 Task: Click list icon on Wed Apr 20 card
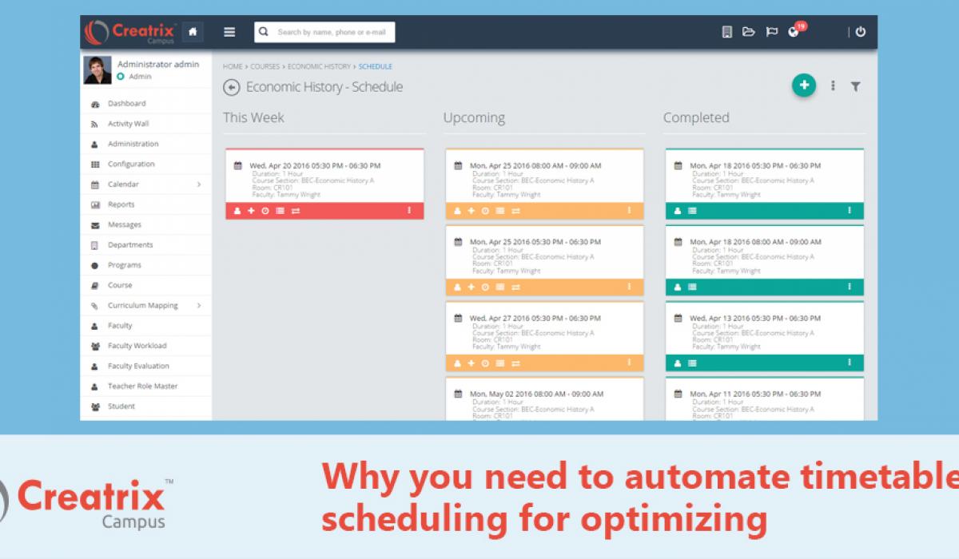[x=280, y=211]
